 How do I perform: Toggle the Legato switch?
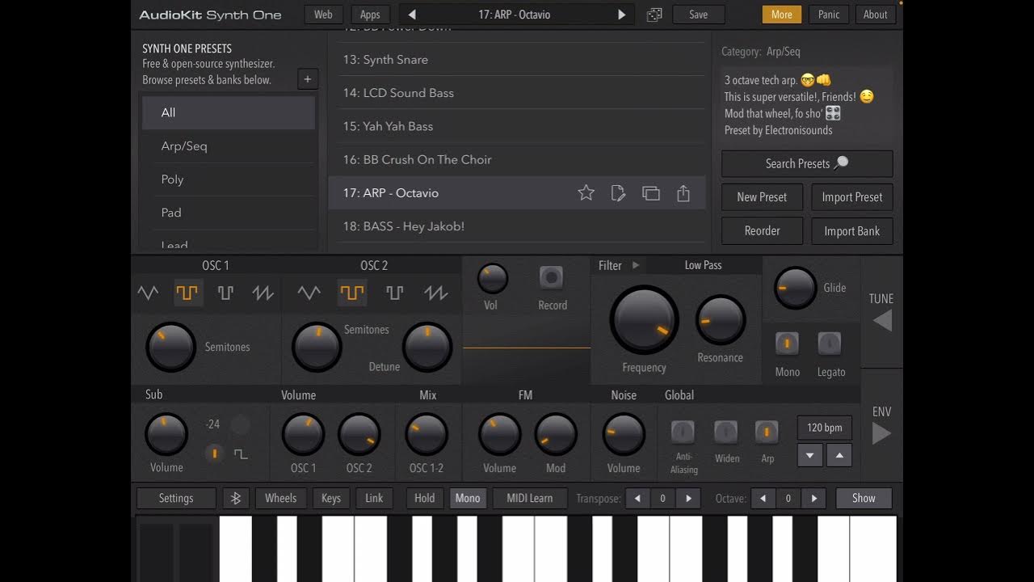830,344
